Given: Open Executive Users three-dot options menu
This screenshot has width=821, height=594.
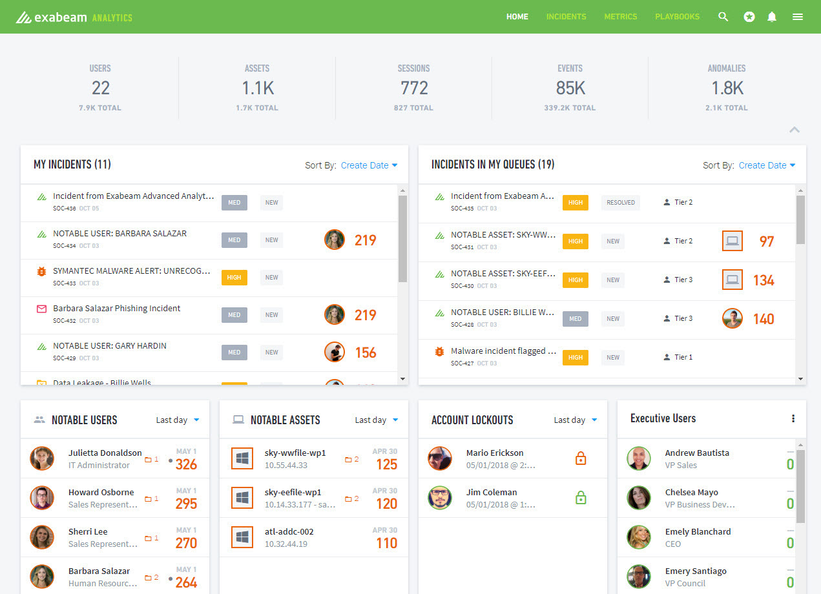Looking at the screenshot, I should click(x=793, y=418).
